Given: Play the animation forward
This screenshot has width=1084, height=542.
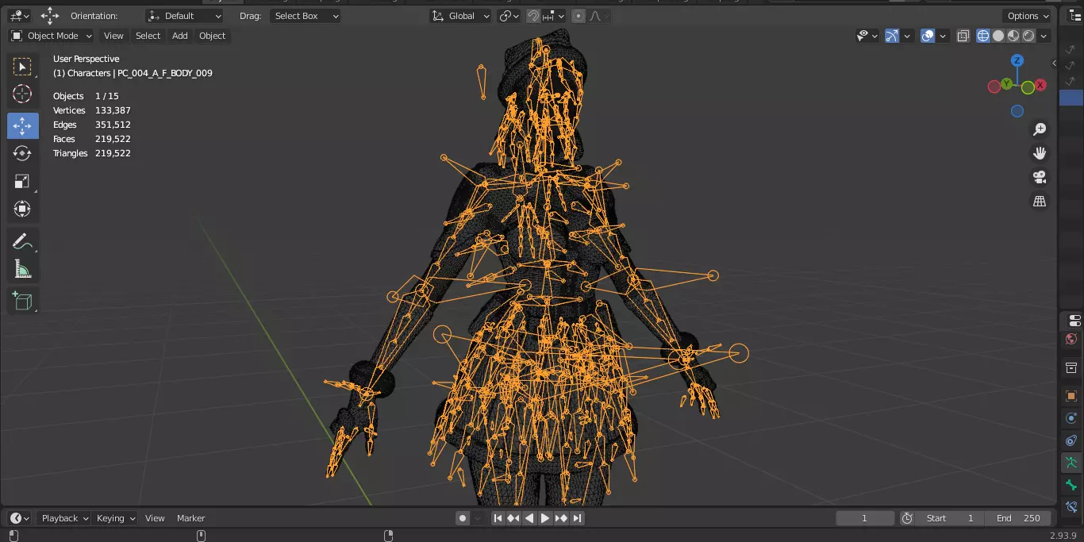Looking at the screenshot, I should pyautogui.click(x=545, y=518).
